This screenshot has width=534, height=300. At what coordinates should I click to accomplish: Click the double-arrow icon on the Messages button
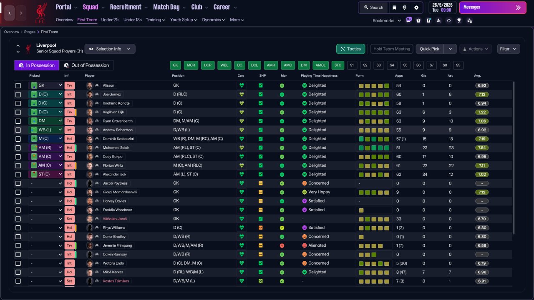[x=518, y=7]
